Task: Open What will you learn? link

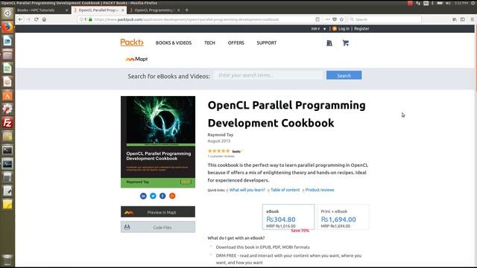Action: pos(247,190)
